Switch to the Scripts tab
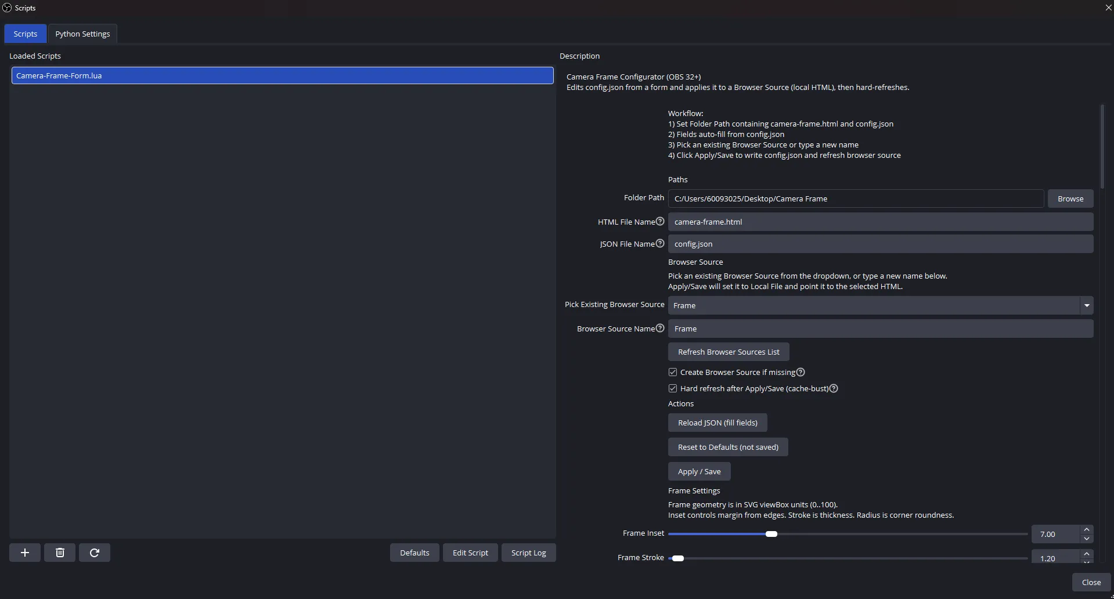The width and height of the screenshot is (1114, 599). (x=25, y=33)
